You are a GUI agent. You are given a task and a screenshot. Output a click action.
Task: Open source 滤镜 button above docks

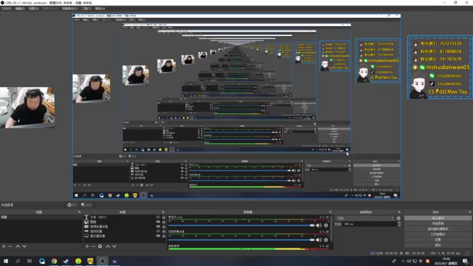coord(86,205)
